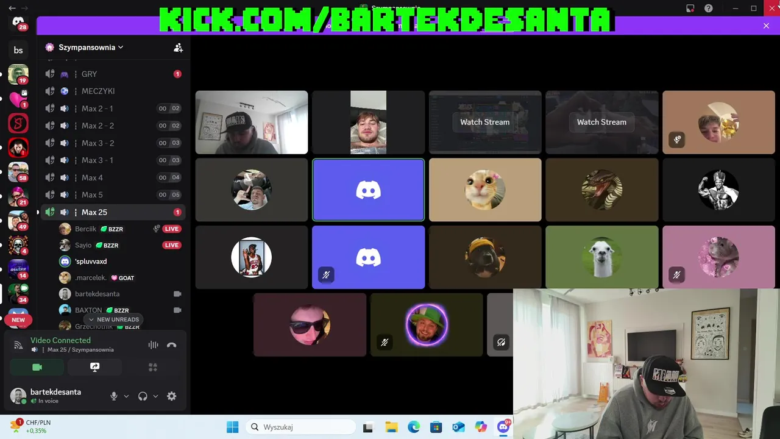This screenshot has height=439, width=780.
Task: Click Berciik's LIVE badge
Action: [172, 229]
